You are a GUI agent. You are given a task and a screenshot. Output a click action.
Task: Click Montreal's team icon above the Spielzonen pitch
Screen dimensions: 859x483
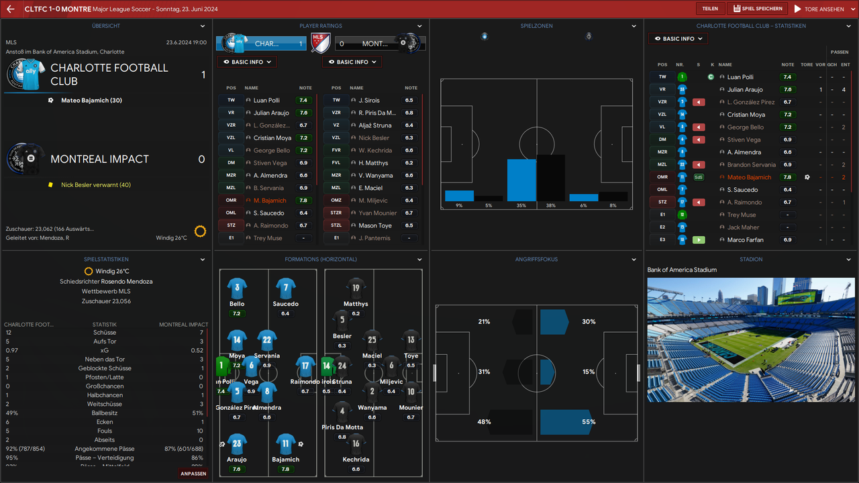(x=589, y=36)
